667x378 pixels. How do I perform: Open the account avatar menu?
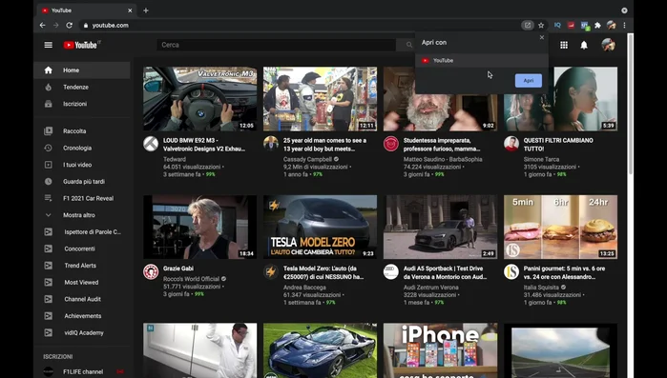pos(608,45)
